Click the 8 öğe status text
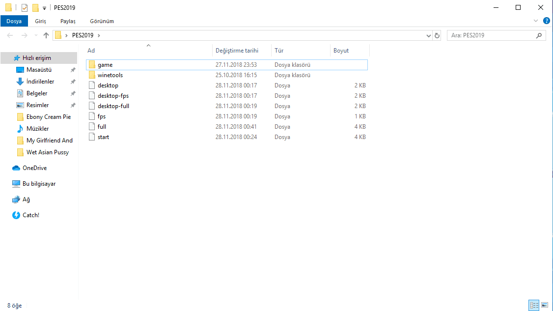 pyautogui.click(x=14, y=306)
